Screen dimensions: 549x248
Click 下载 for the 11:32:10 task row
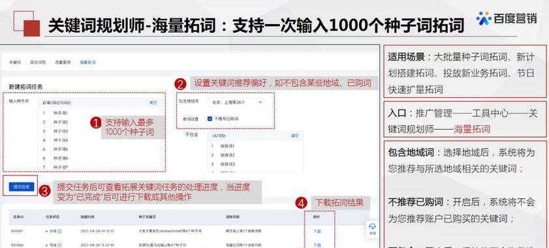coord(317,245)
